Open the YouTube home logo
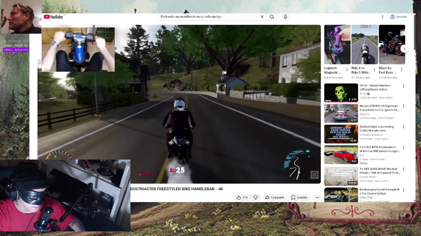Image resolution: width=421 pixels, height=236 pixels. [53, 17]
